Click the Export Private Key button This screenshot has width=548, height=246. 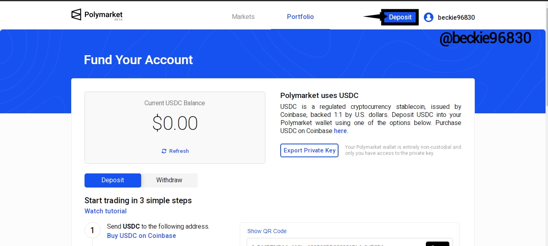(x=309, y=150)
